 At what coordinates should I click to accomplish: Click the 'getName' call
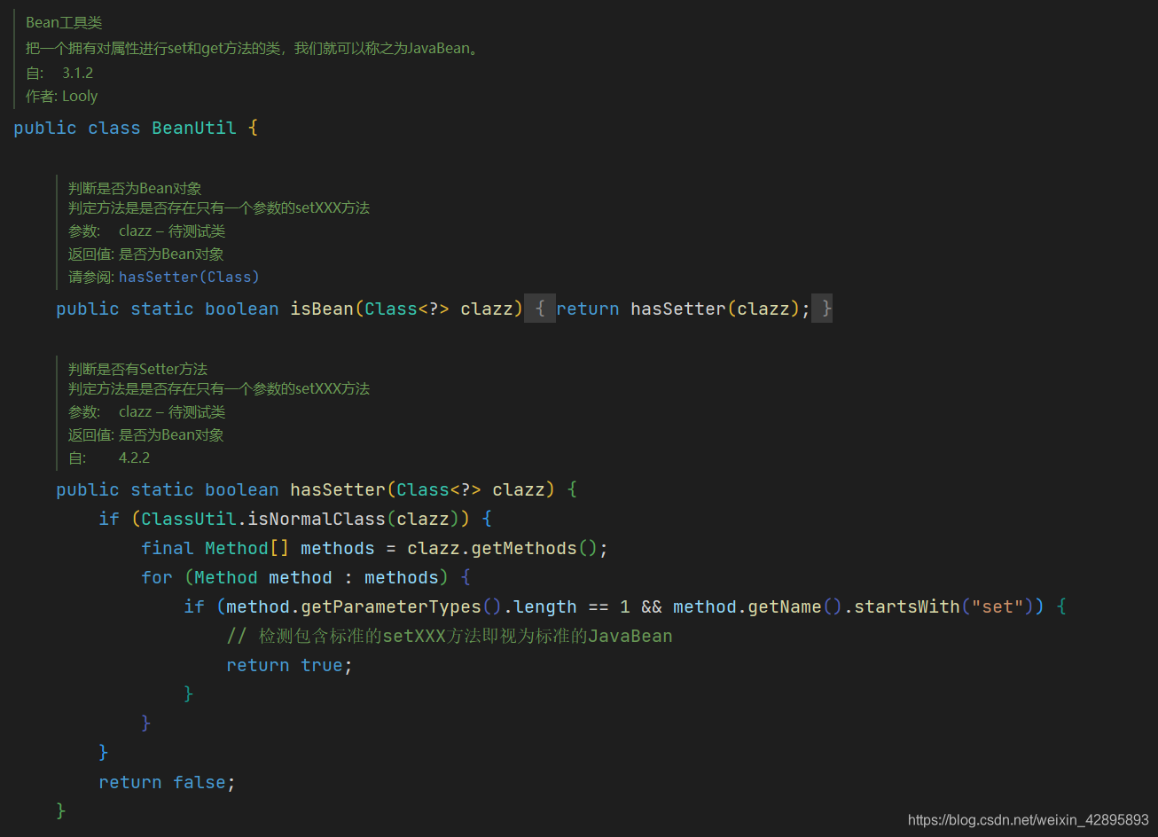point(785,606)
